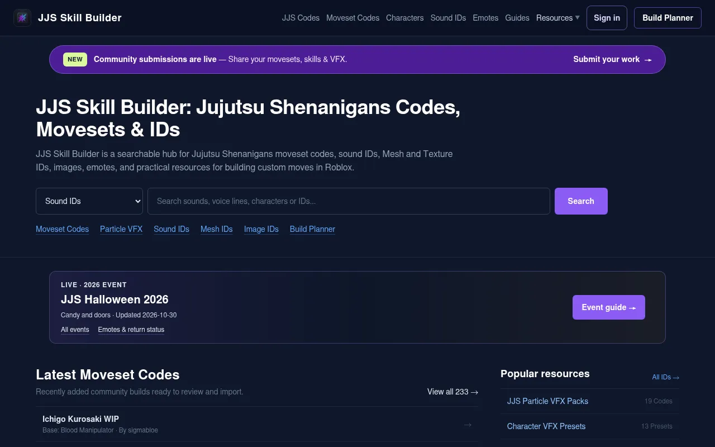Expand the Resources dropdown menu

[x=558, y=18]
